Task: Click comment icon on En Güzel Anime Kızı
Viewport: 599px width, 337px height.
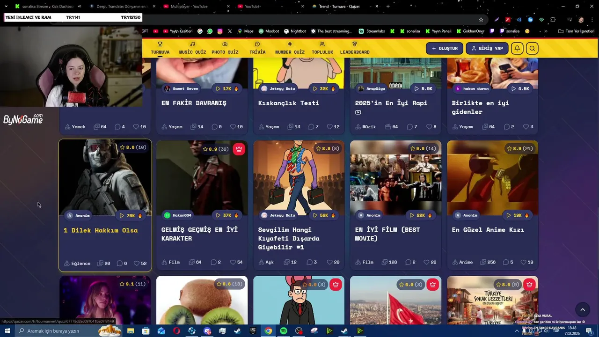Action: [x=506, y=262]
